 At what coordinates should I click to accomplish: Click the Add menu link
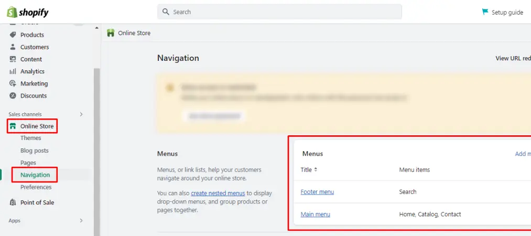click(523, 154)
